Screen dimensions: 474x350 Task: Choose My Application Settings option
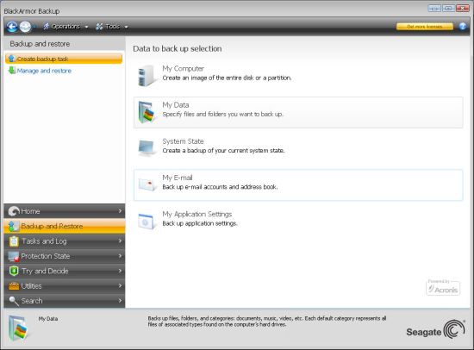(298, 222)
